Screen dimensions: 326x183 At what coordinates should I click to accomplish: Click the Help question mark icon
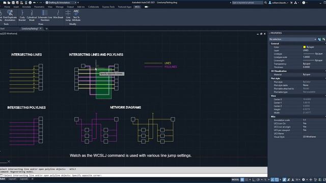click(x=304, y=3)
